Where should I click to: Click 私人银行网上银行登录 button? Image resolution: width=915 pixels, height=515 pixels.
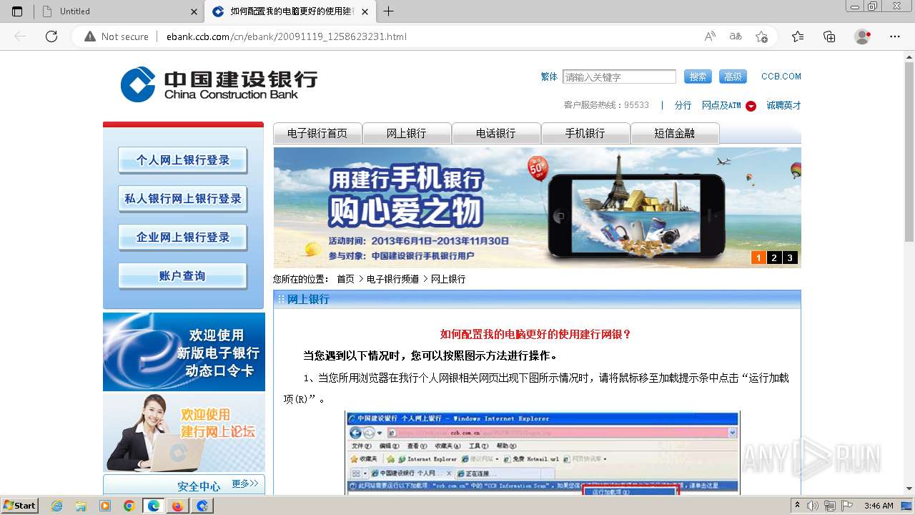(x=183, y=199)
